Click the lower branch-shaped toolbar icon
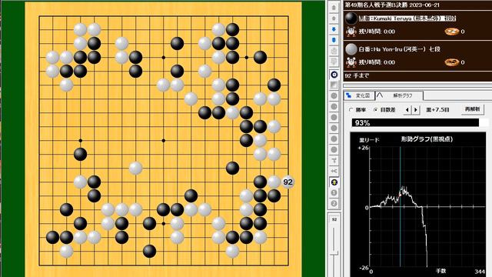492x277 pixels. pyautogui.click(x=334, y=171)
